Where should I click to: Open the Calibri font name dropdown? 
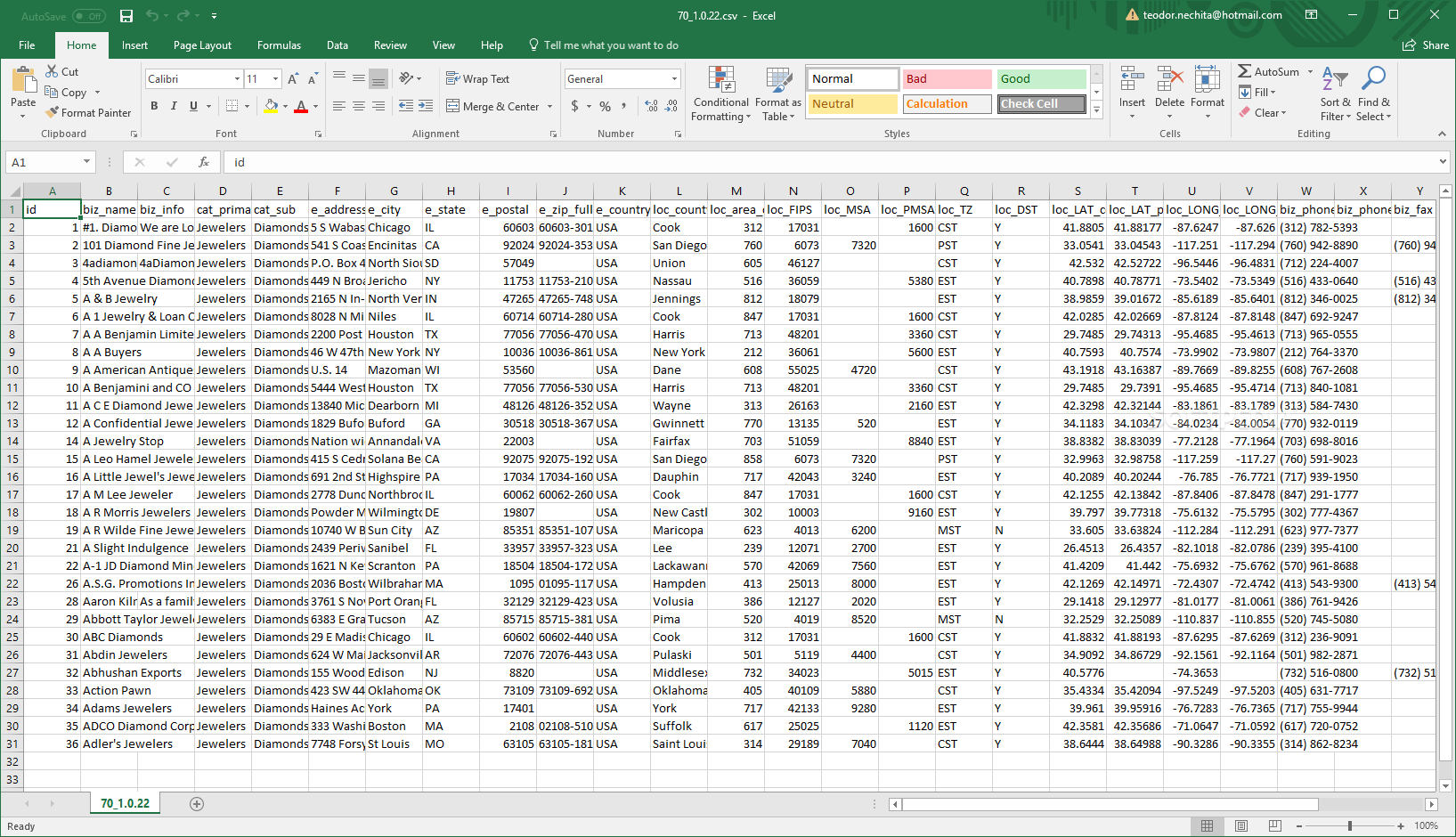(237, 79)
